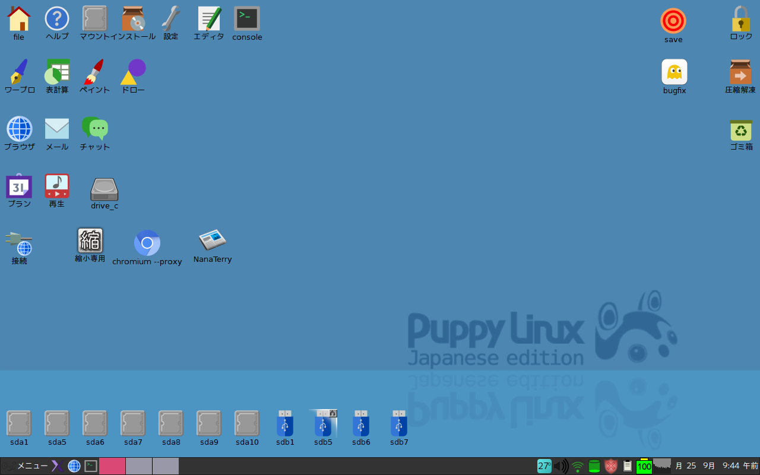
Task: Start chromium --proxy browser
Action: click(147, 242)
